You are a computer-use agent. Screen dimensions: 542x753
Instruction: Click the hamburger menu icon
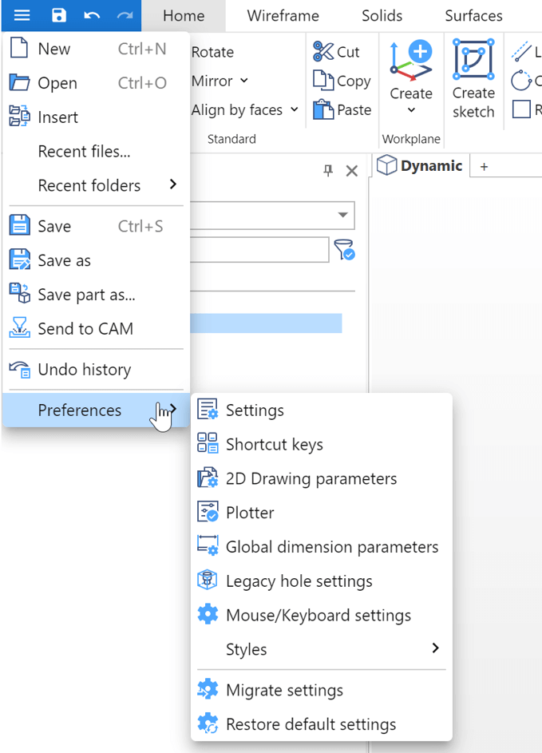coord(22,15)
